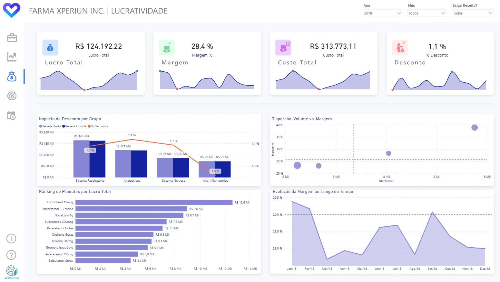Open the briefcase overview page icon
Viewport: 500px width, 282px height.
[12, 38]
